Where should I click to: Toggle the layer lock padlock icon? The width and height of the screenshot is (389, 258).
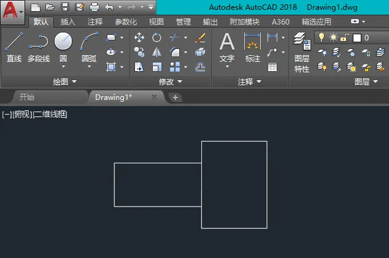(345, 37)
